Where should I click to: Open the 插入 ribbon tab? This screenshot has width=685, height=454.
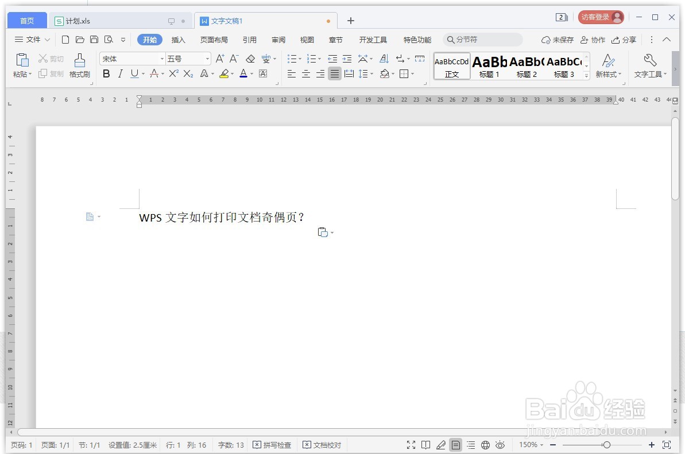178,40
